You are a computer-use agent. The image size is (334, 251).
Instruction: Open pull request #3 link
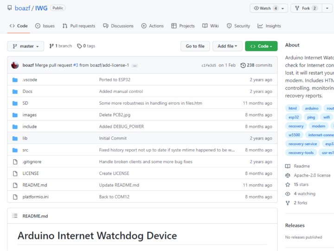[x=76, y=66]
